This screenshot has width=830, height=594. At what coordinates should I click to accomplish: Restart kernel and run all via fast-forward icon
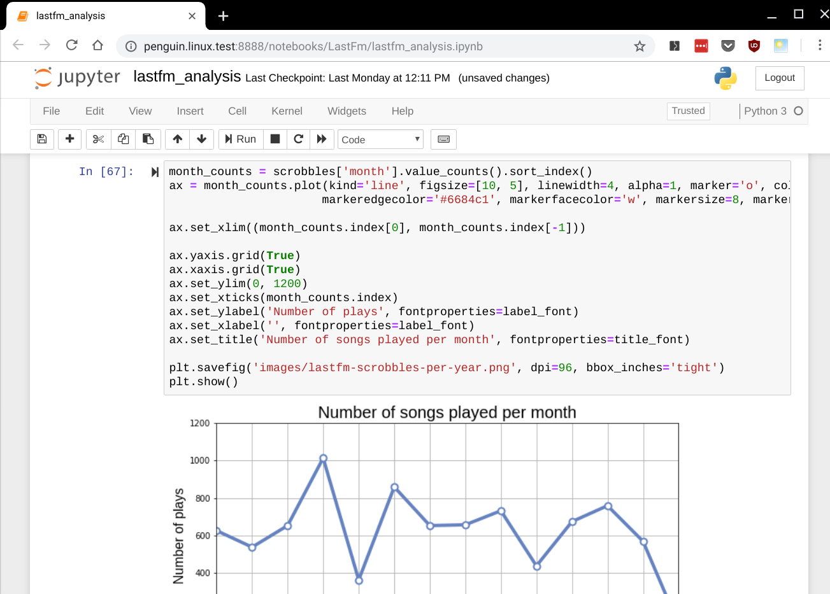pyautogui.click(x=322, y=139)
